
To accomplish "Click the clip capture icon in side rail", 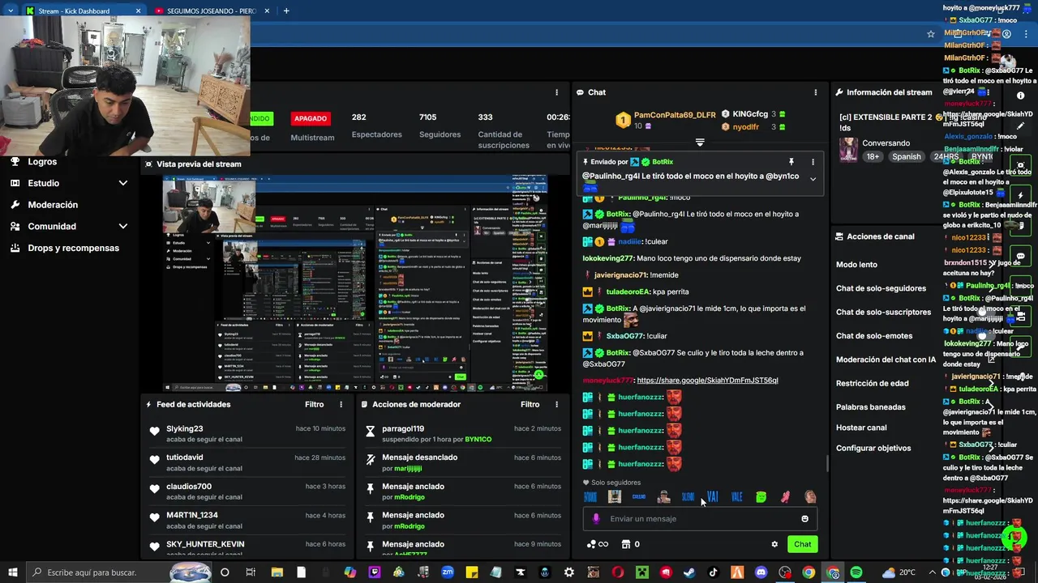I will 1020,165.
